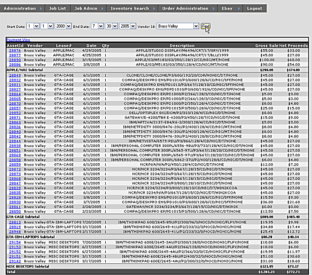Open the Order Administration menu
This screenshot has width=312, height=275.
188,9
